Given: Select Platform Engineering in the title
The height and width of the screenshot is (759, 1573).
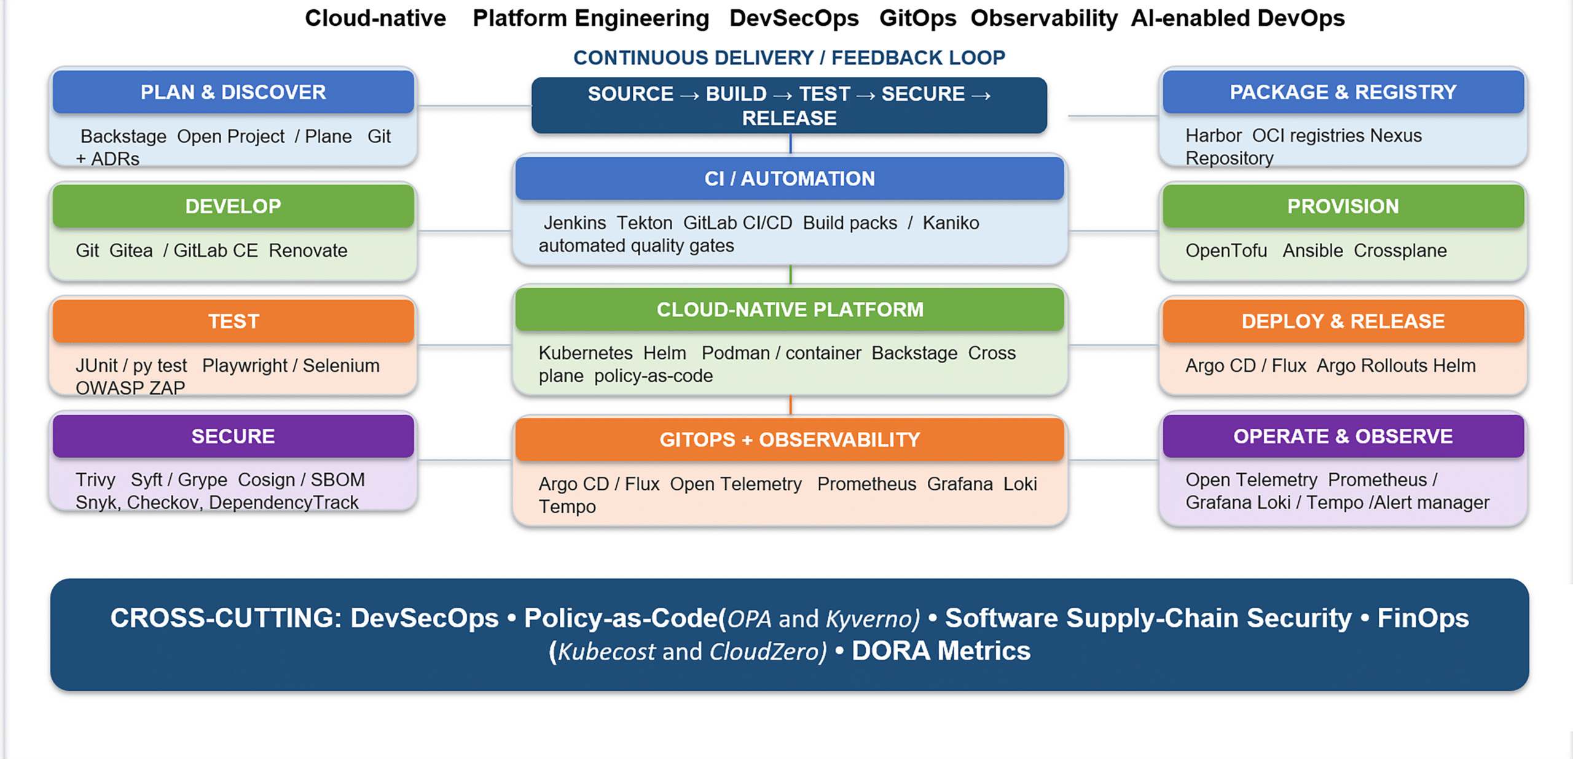Looking at the screenshot, I should point(590,18).
